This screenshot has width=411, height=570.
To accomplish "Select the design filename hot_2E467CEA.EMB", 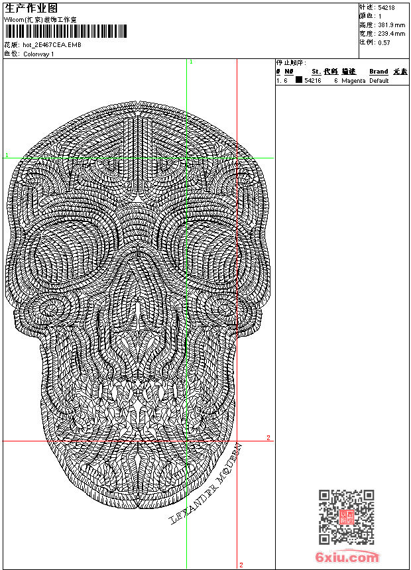I will tap(52, 45).
